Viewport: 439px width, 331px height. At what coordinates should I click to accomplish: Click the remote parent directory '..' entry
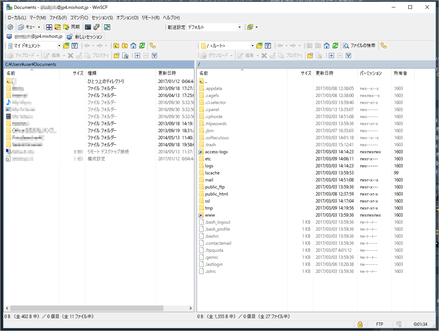[x=206, y=81]
